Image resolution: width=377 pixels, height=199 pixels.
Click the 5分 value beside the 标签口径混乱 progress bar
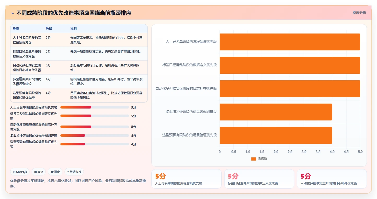click(x=134, y=116)
